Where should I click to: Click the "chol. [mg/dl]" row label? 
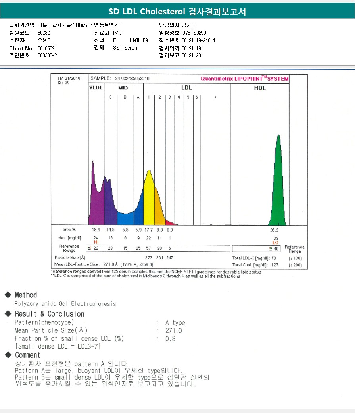coord(69,238)
